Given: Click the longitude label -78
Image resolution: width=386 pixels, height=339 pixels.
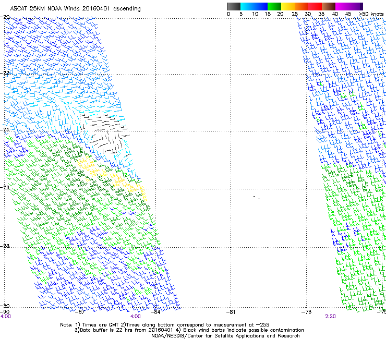Looking at the screenshot, I should (306, 312).
